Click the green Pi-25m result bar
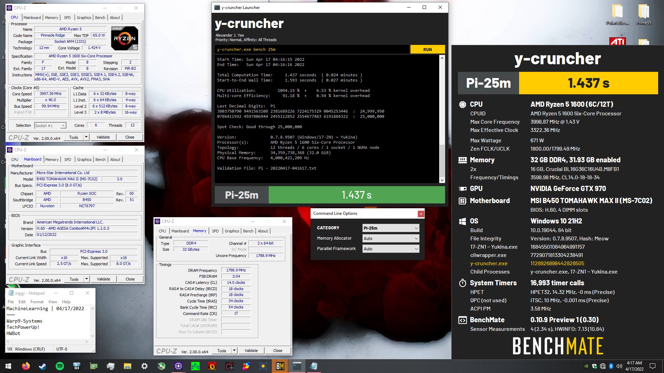The width and height of the screenshot is (664, 373). pyautogui.click(x=357, y=195)
